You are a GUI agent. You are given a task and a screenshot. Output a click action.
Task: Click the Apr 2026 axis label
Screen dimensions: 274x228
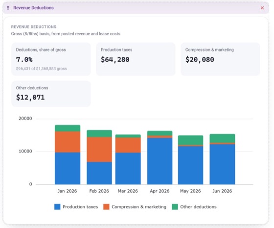pyautogui.click(x=160, y=191)
